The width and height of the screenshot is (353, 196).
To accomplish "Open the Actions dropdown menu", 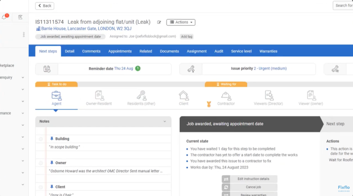I will pyautogui.click(x=181, y=22).
